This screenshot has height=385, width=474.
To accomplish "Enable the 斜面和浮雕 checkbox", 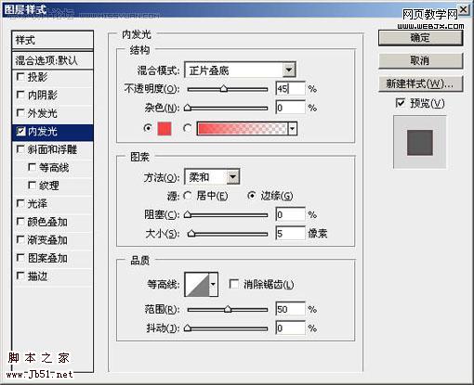I will pyautogui.click(x=20, y=149).
